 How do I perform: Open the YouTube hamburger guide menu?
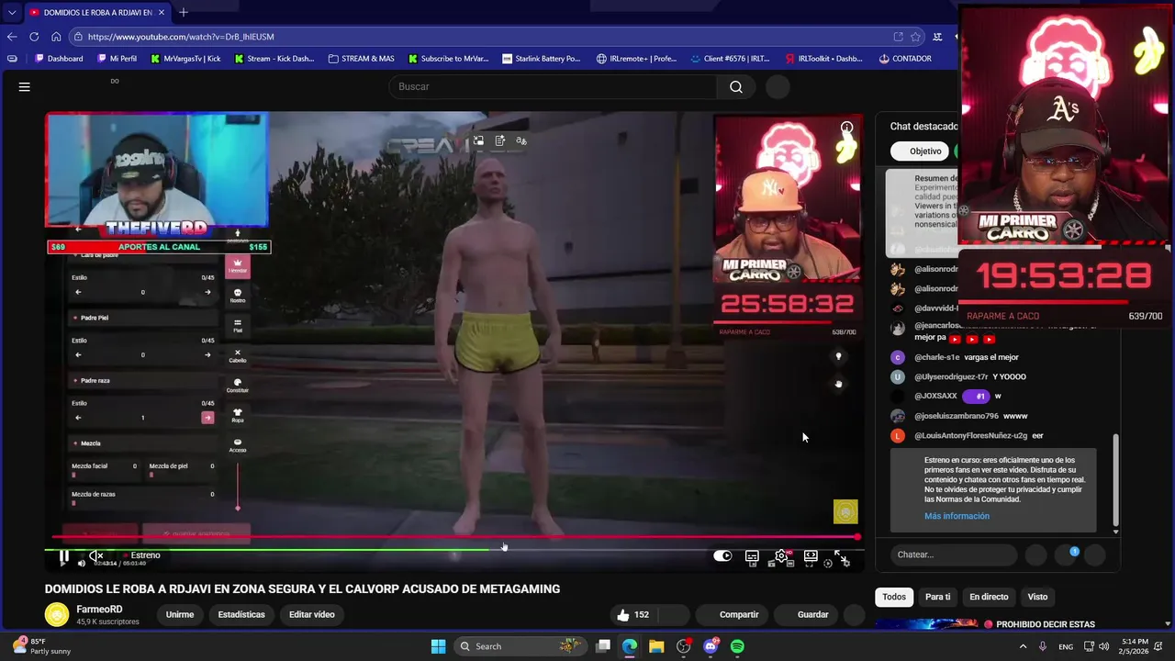point(25,86)
